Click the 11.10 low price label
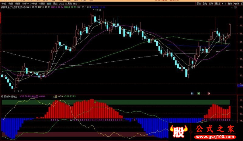The width and height of the screenshot is (243, 141). 19,91
